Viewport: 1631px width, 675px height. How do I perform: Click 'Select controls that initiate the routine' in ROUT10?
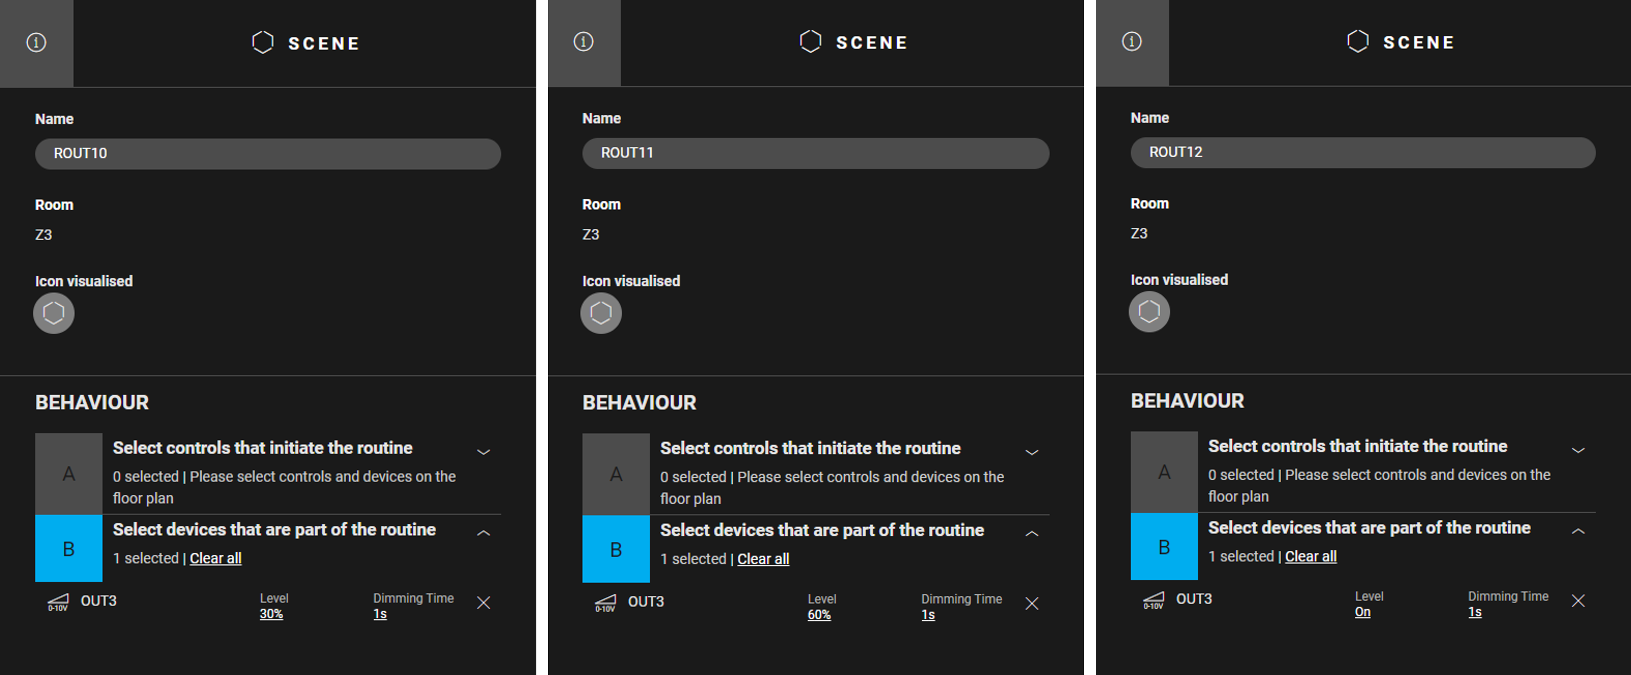coord(263,448)
